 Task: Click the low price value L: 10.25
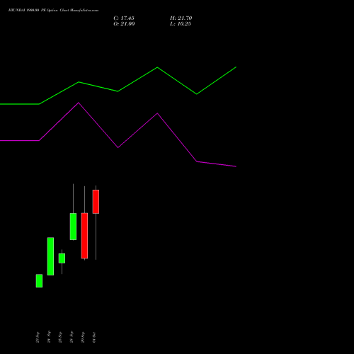(x=181, y=24)
